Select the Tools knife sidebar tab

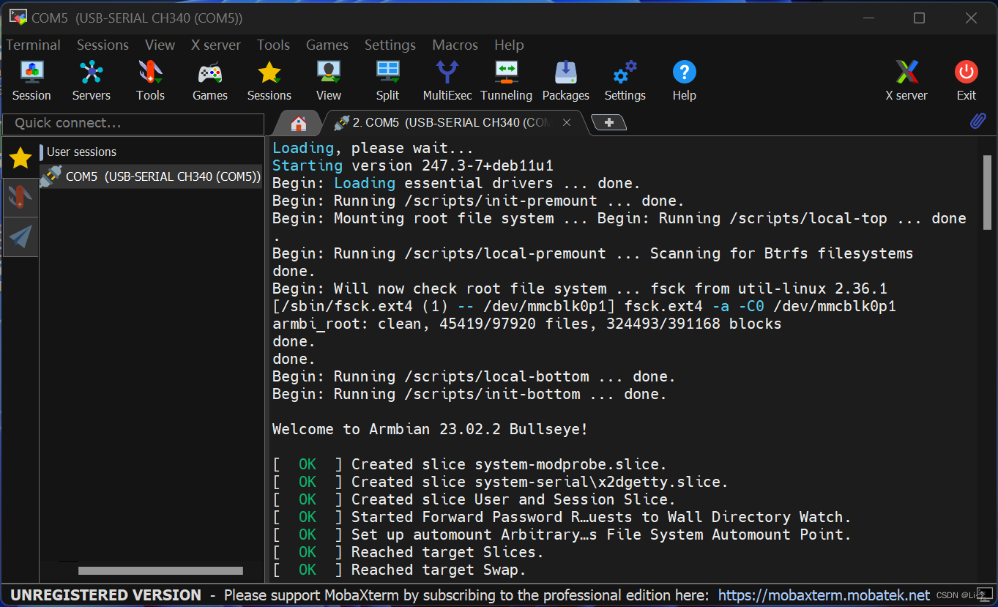(x=21, y=198)
